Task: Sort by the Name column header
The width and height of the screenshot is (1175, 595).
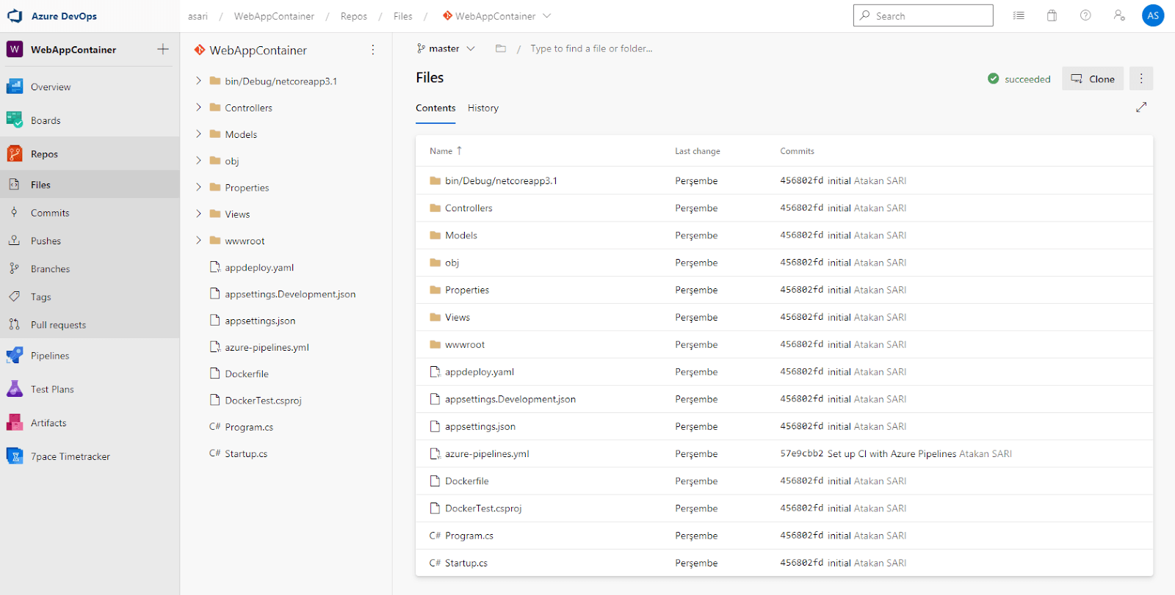Action: [x=446, y=151]
